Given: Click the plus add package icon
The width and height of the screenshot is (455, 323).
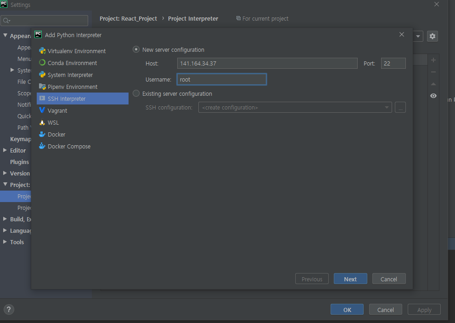Looking at the screenshot, I should (433, 60).
